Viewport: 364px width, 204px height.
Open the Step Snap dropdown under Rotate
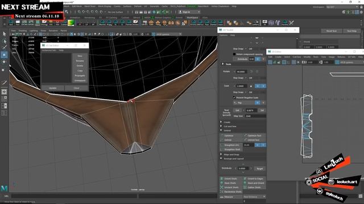(257, 78)
